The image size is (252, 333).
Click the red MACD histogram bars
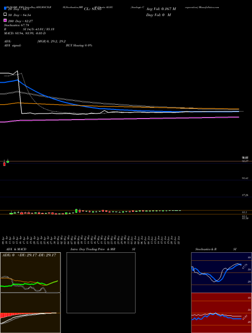pyautogui.click(x=7, y=315)
